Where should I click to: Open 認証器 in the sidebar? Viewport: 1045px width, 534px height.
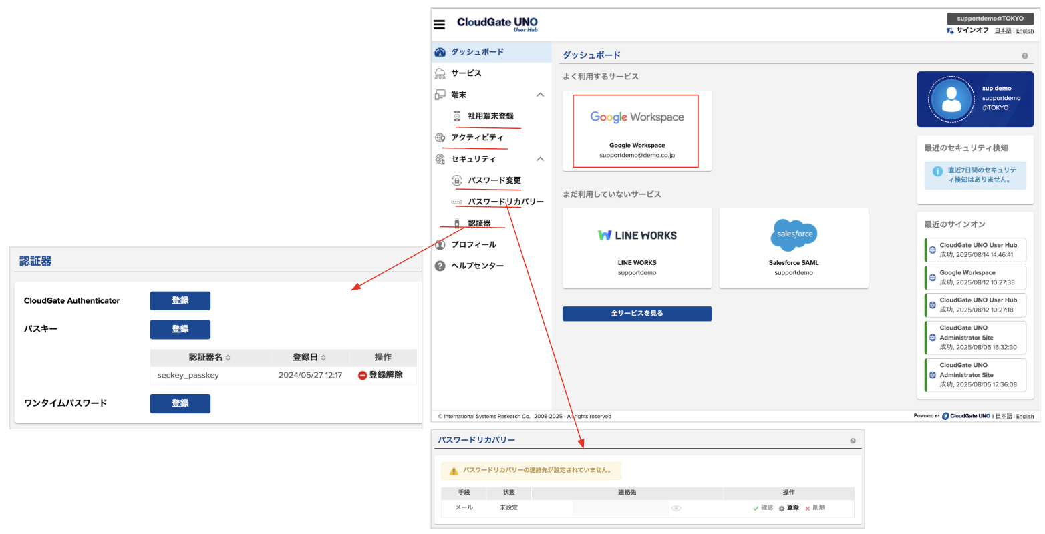(491, 223)
